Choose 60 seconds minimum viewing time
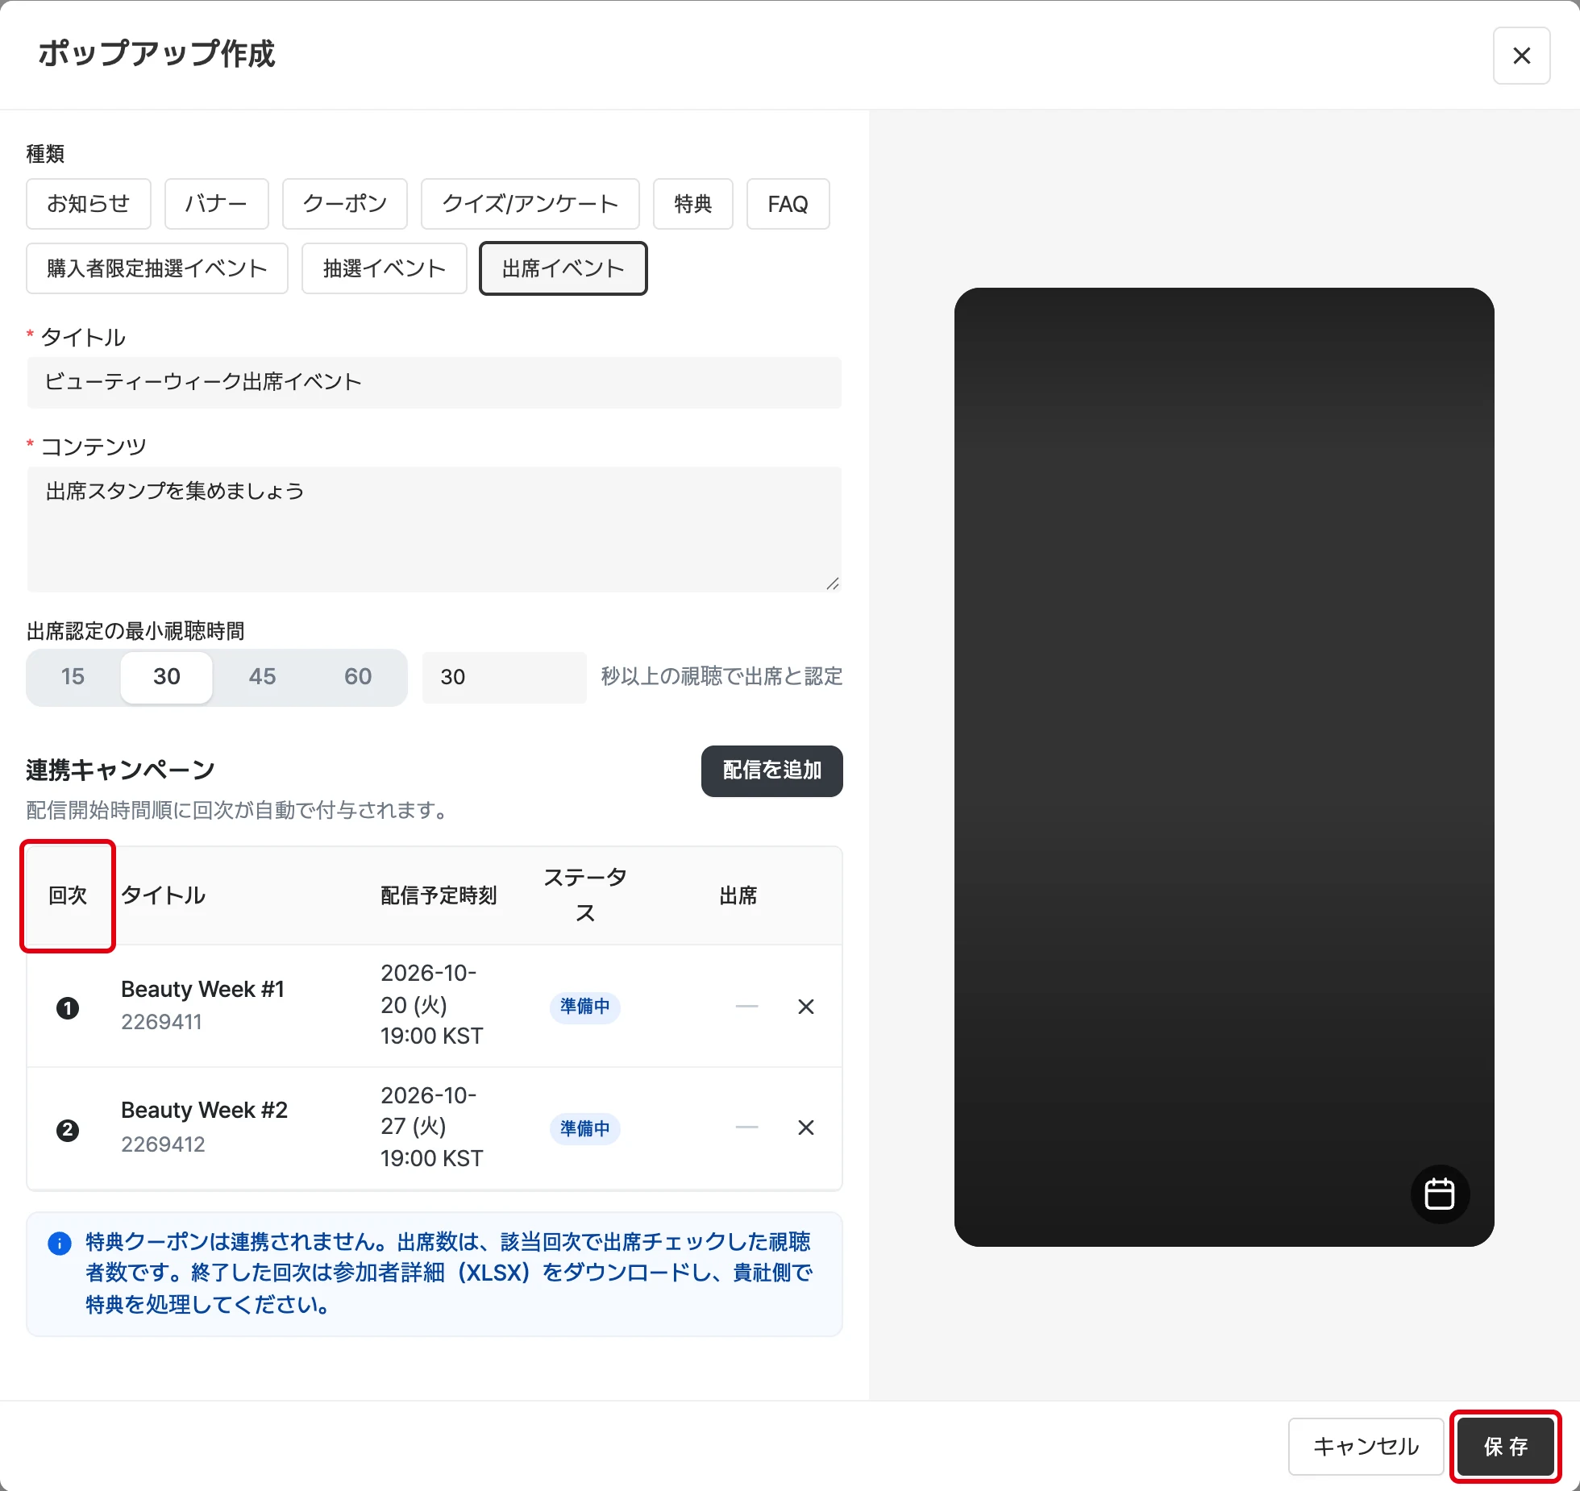The width and height of the screenshot is (1580, 1491). [359, 677]
